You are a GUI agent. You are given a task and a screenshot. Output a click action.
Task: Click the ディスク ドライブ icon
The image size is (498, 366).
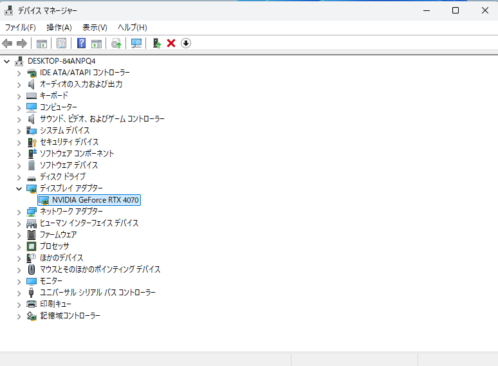[x=32, y=178]
